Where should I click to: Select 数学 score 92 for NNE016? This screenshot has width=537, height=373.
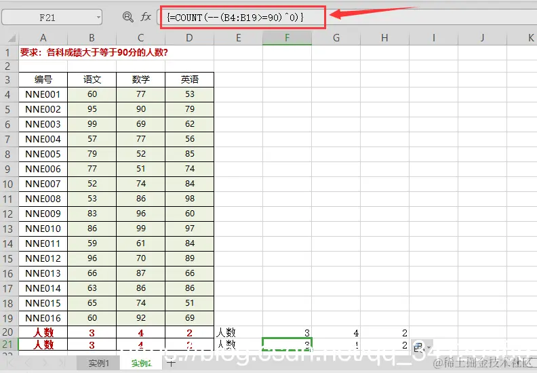pos(141,318)
